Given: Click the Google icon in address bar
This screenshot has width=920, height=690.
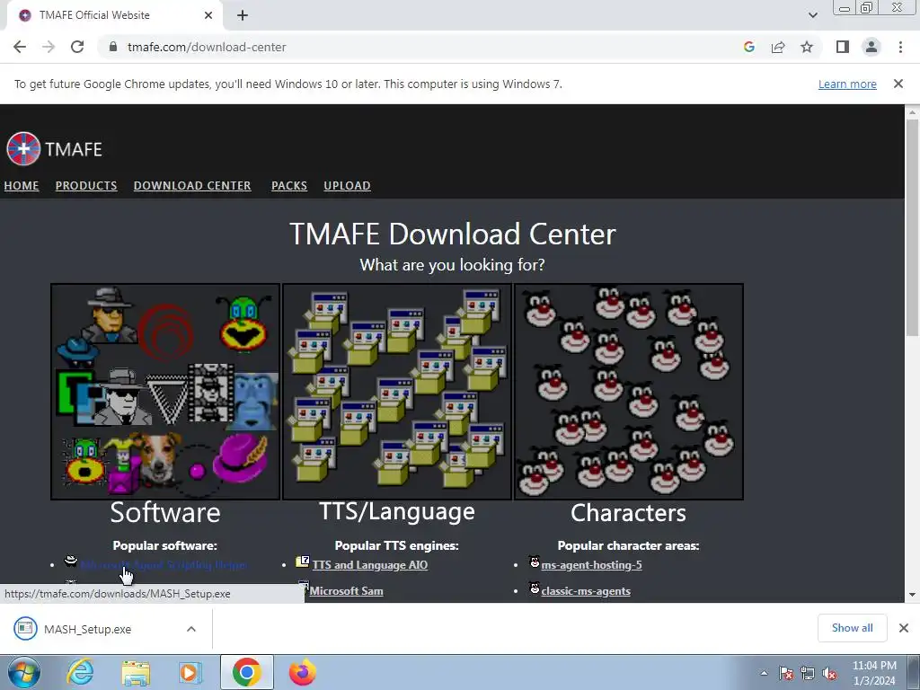Looking at the screenshot, I should click(748, 47).
